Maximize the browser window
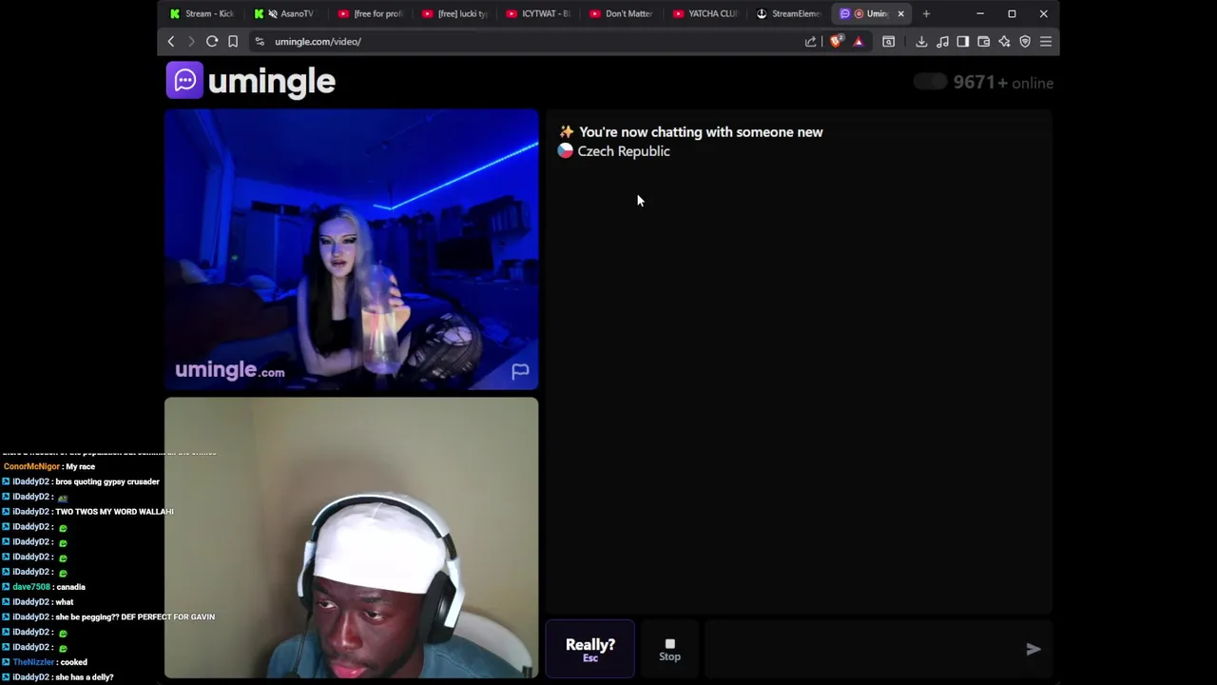This screenshot has width=1217, height=685. point(1012,13)
